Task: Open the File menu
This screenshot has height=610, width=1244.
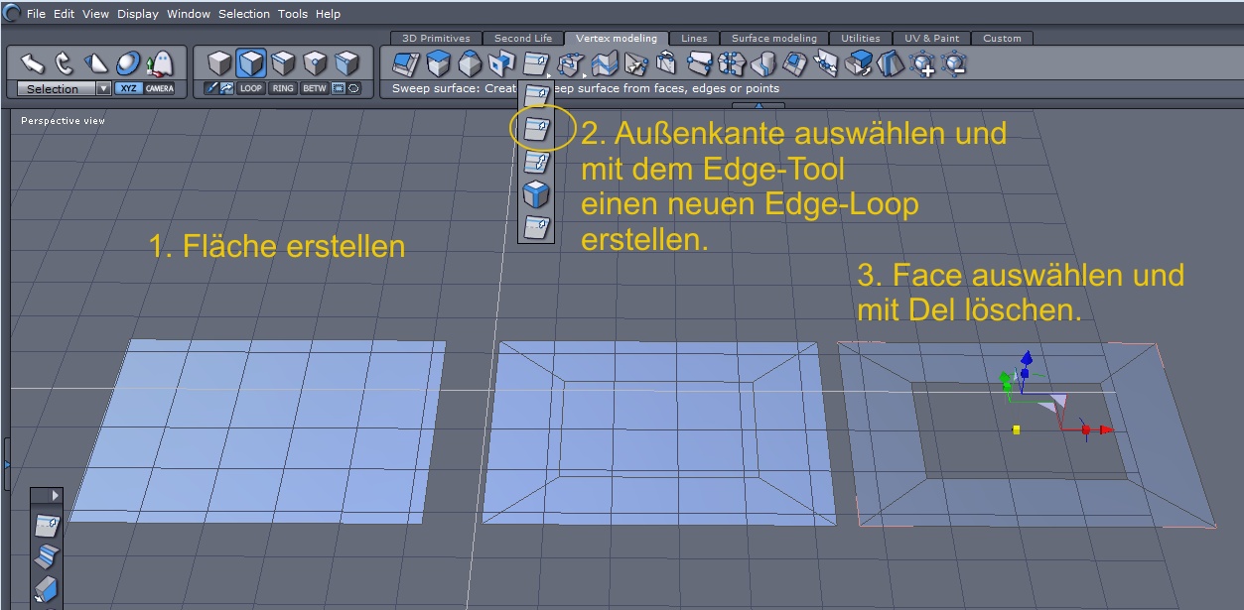Action: tap(36, 14)
